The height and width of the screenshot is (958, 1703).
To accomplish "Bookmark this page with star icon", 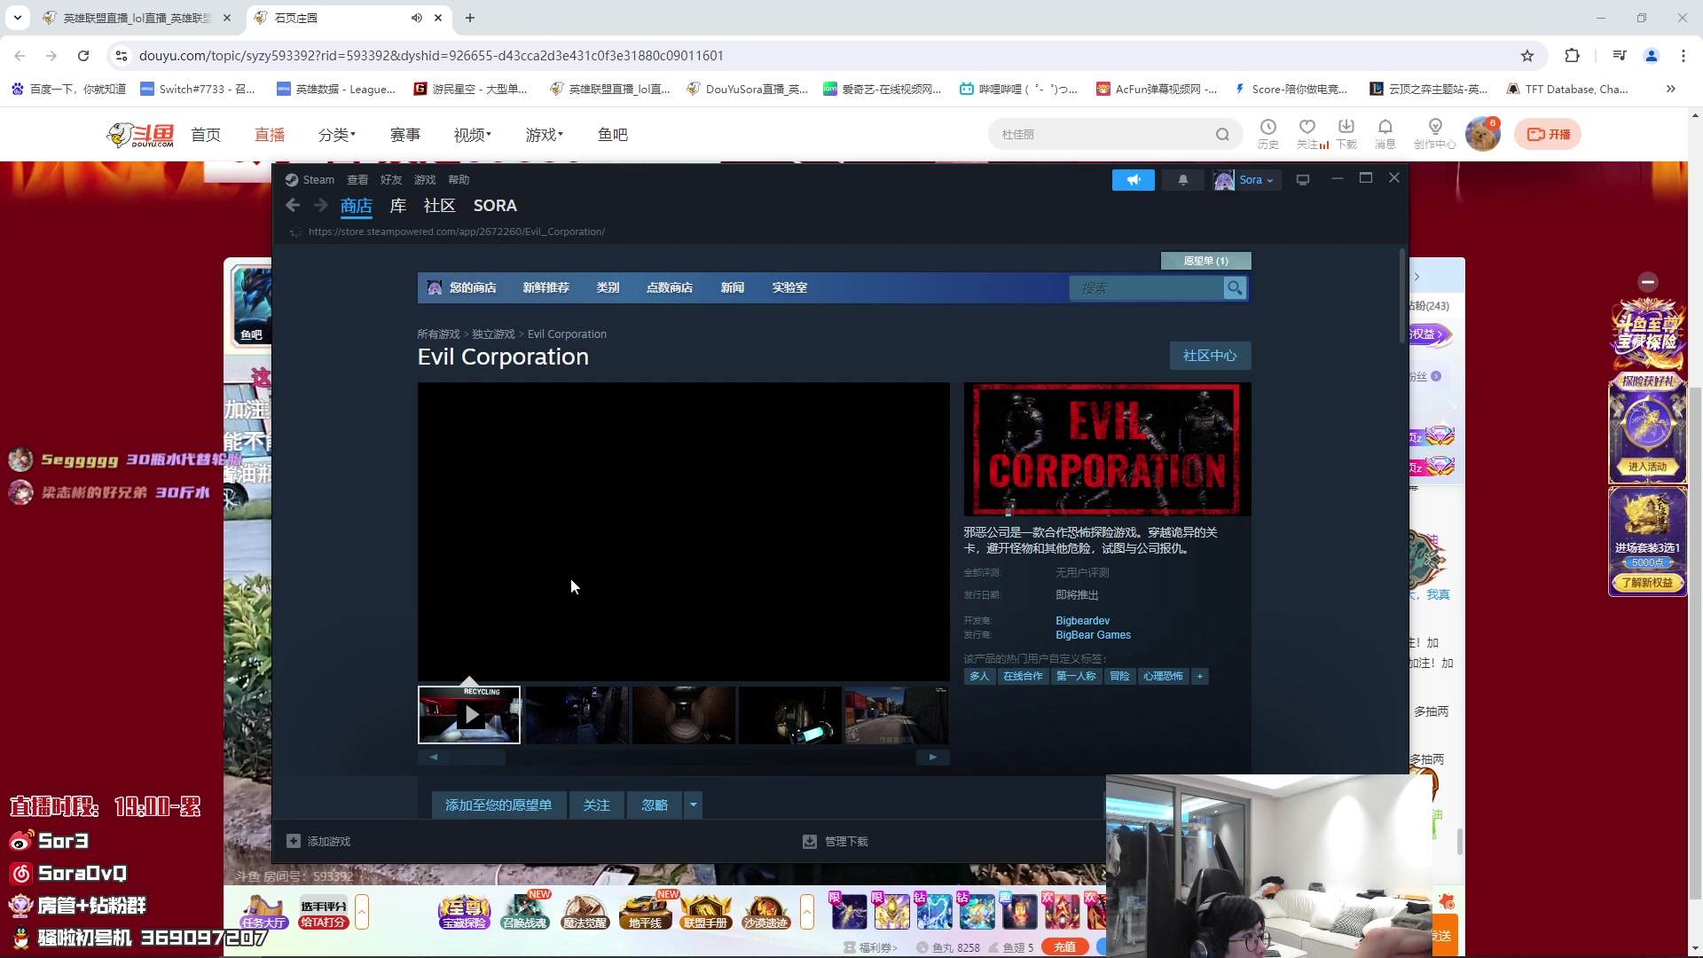I will pyautogui.click(x=1527, y=56).
